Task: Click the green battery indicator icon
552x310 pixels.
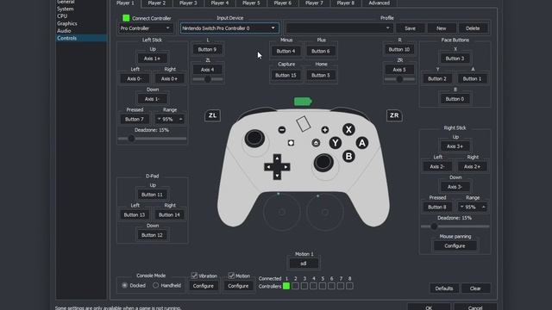Action: 303,102
